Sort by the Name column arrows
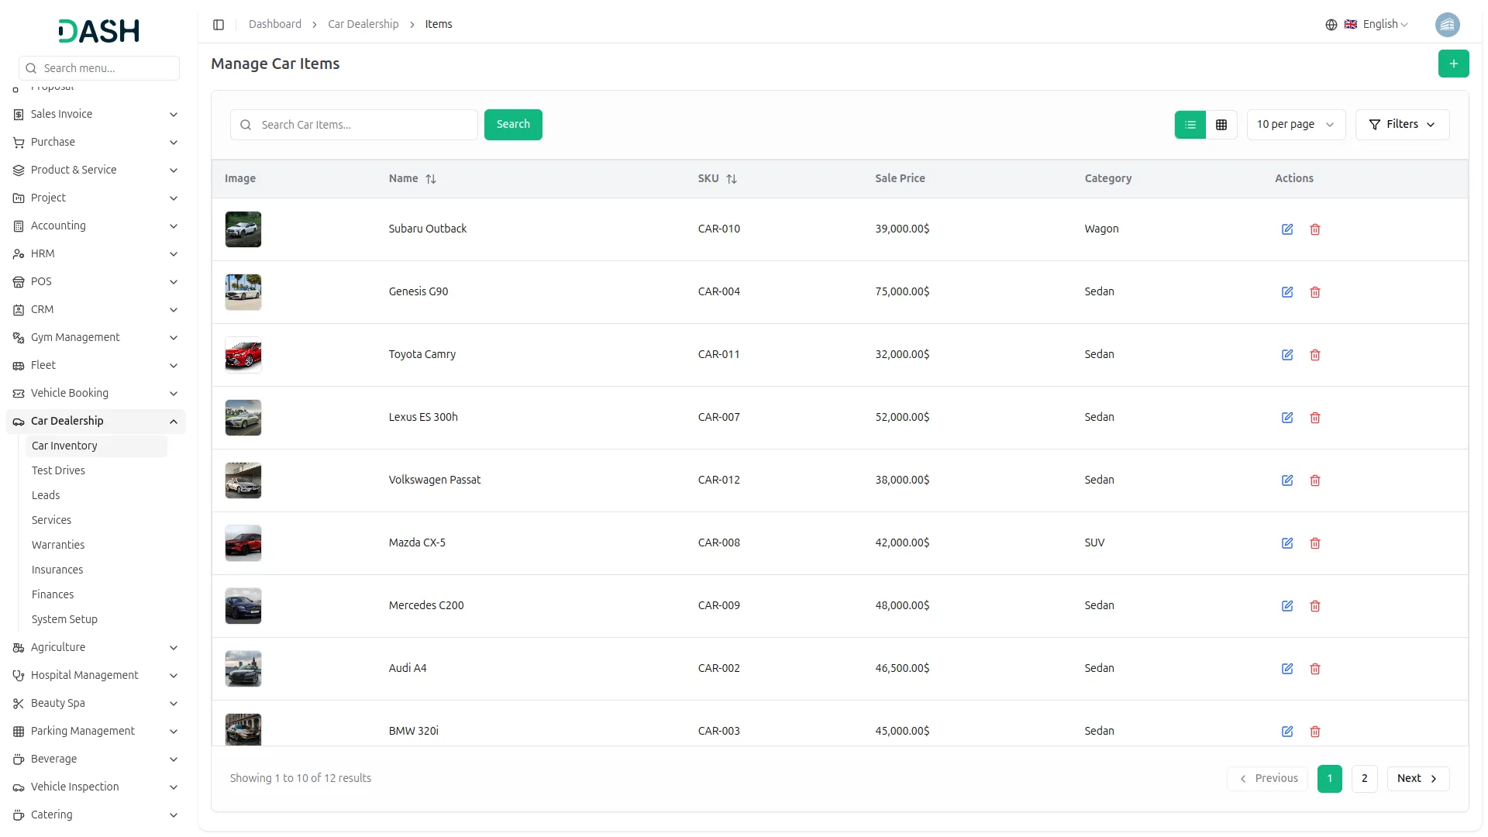Image resolution: width=1488 pixels, height=837 pixels. 431,179
